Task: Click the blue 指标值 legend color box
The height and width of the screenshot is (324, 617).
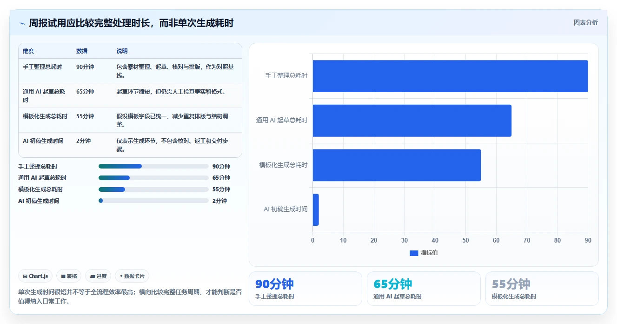Action: [414, 253]
